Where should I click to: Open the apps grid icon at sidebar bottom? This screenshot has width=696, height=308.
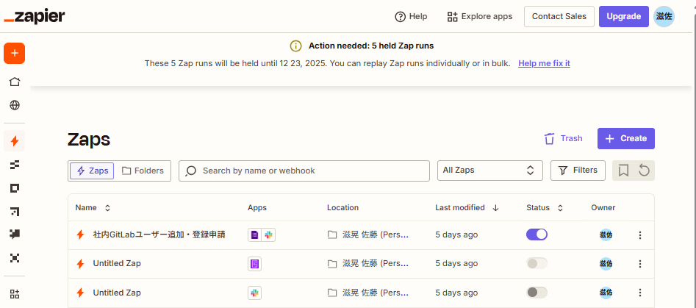tap(15, 293)
